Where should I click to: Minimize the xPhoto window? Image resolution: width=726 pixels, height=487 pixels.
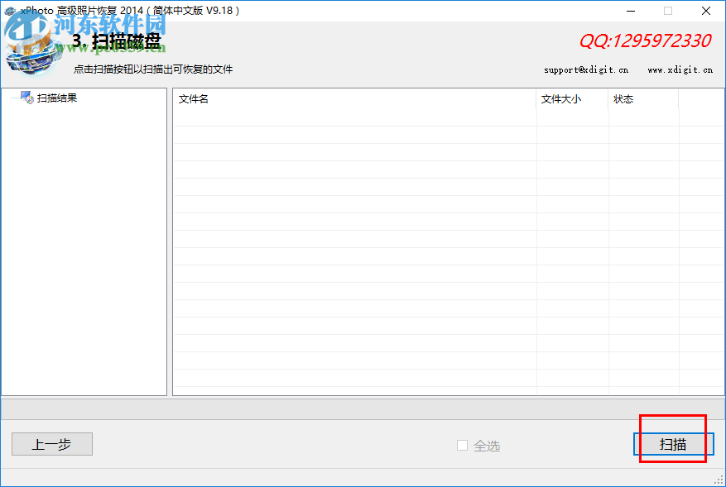(x=631, y=11)
